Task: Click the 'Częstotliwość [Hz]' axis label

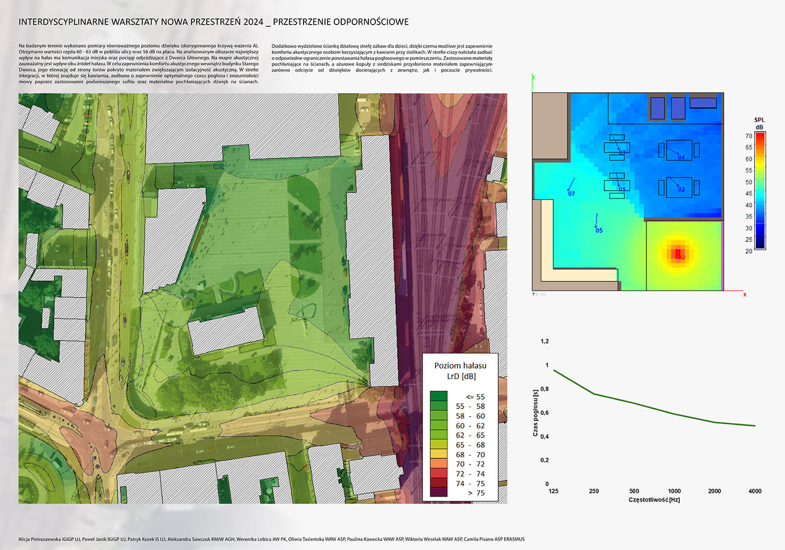Action: pyautogui.click(x=654, y=500)
